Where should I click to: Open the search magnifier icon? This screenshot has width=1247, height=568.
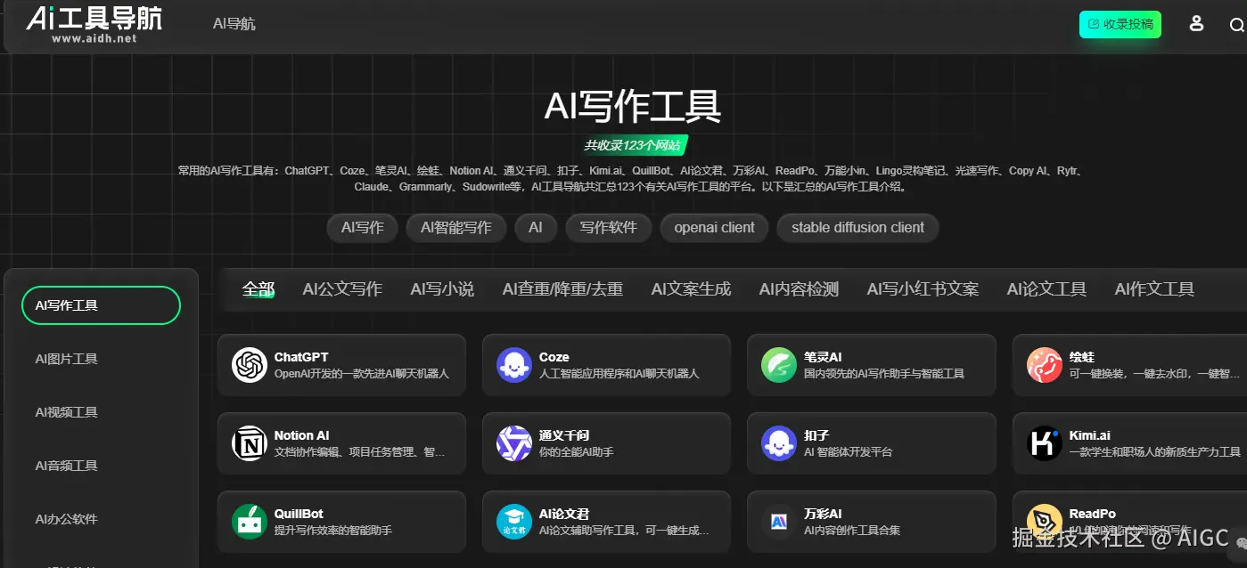[x=1237, y=25]
